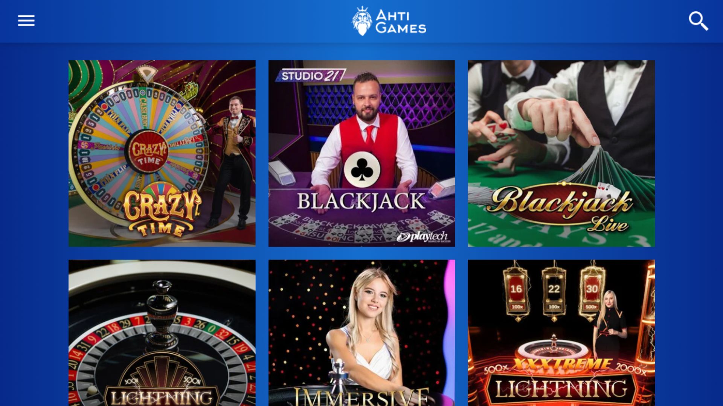
Task: Launch the XXXtreme Lightning game
Action: (x=561, y=333)
